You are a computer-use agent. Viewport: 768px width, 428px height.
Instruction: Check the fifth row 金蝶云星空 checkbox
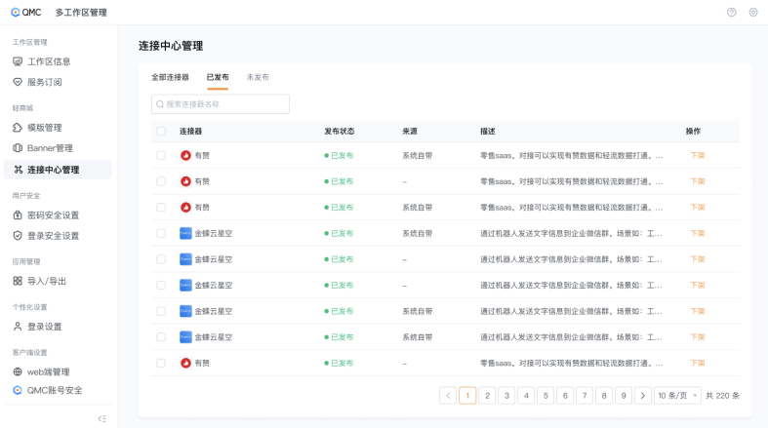[161, 259]
